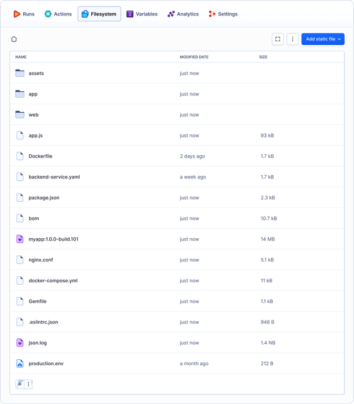Click the purple json.log file icon
Viewport: 354px width, 404px height.
coord(20,343)
